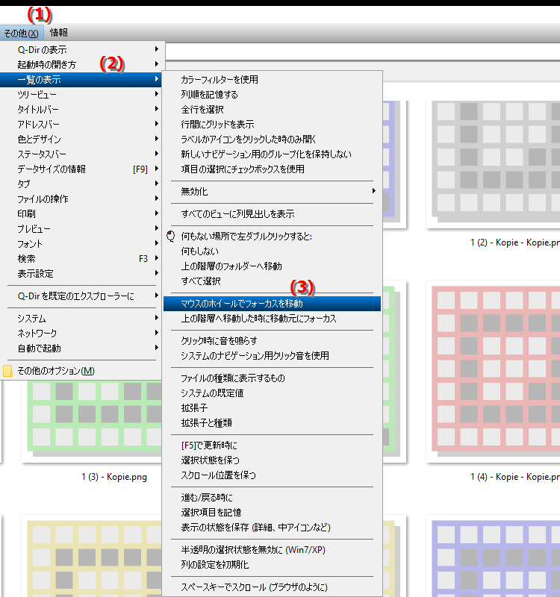
Task: Toggle すべてのビューに列見出しを表示
Action: (272, 213)
